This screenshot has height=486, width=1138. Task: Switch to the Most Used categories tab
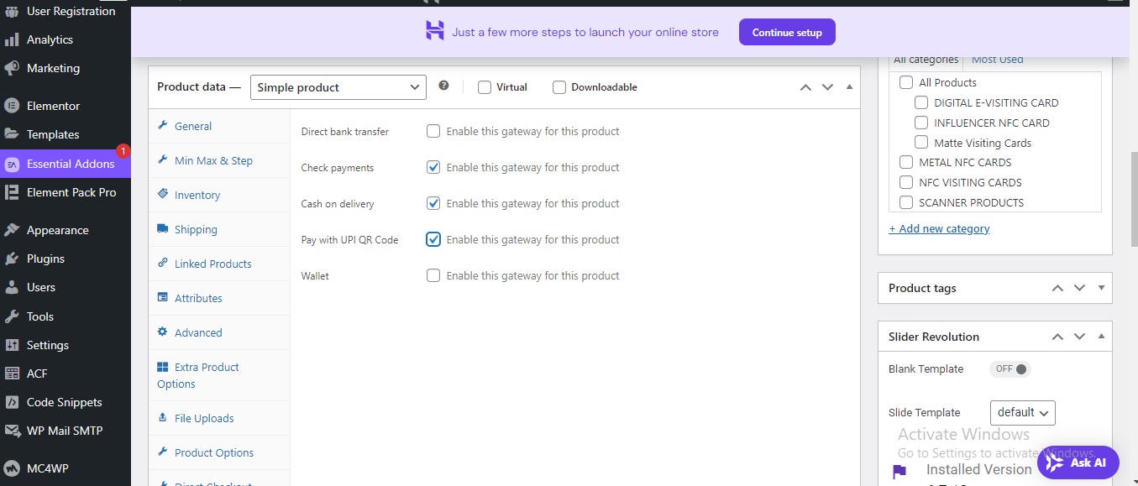pyautogui.click(x=998, y=60)
